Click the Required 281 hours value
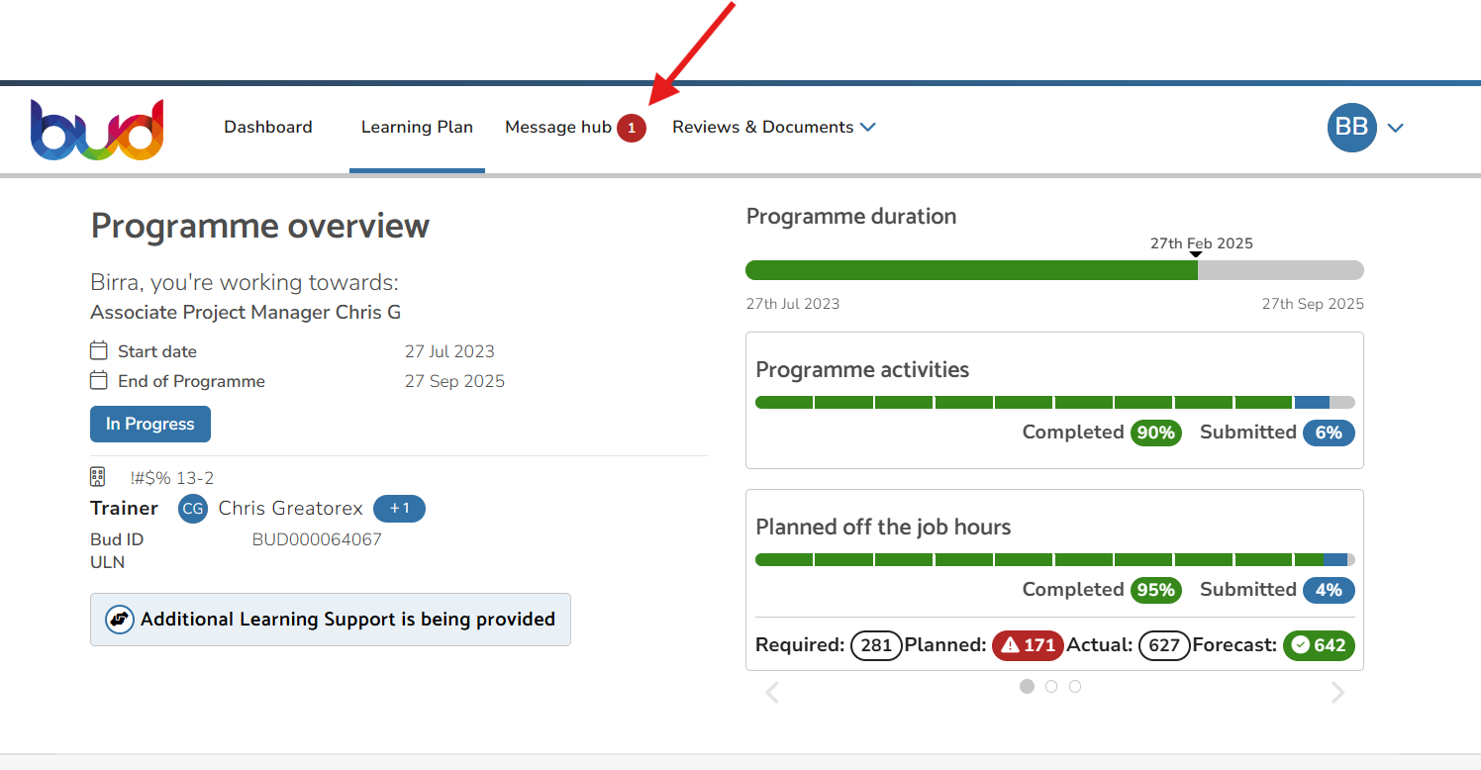The width and height of the screenshot is (1481, 770). point(876,645)
